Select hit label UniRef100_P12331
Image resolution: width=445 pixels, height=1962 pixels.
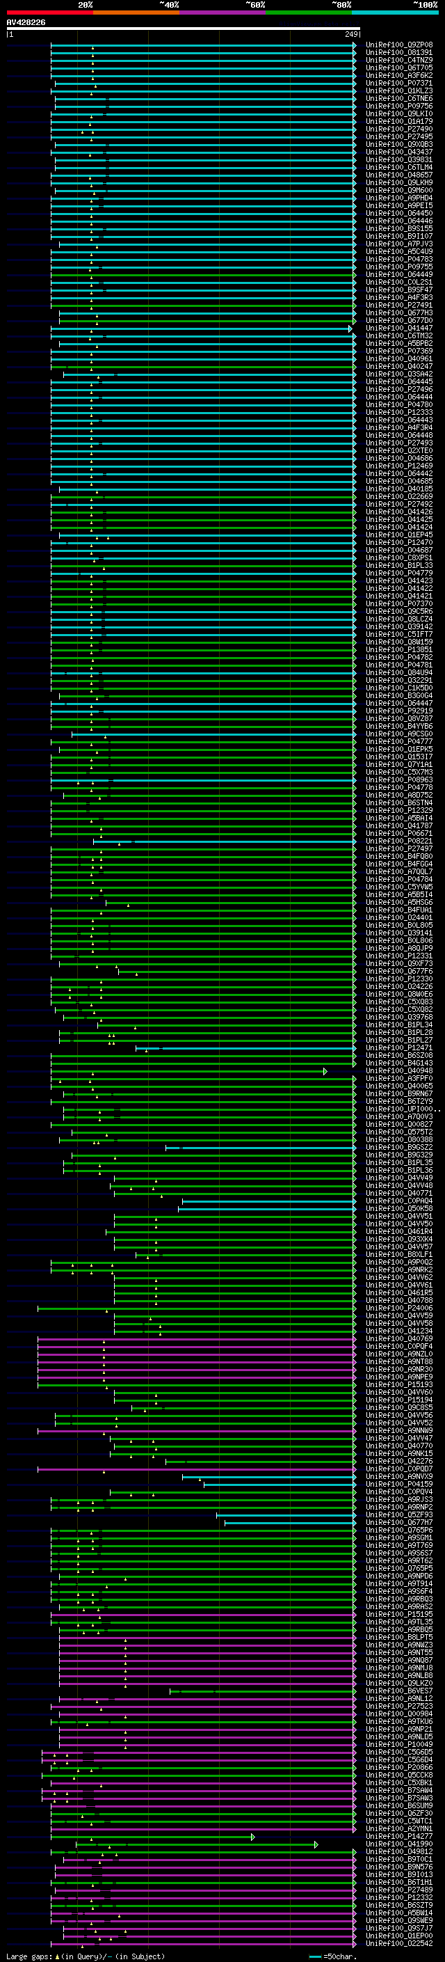pos(399,956)
